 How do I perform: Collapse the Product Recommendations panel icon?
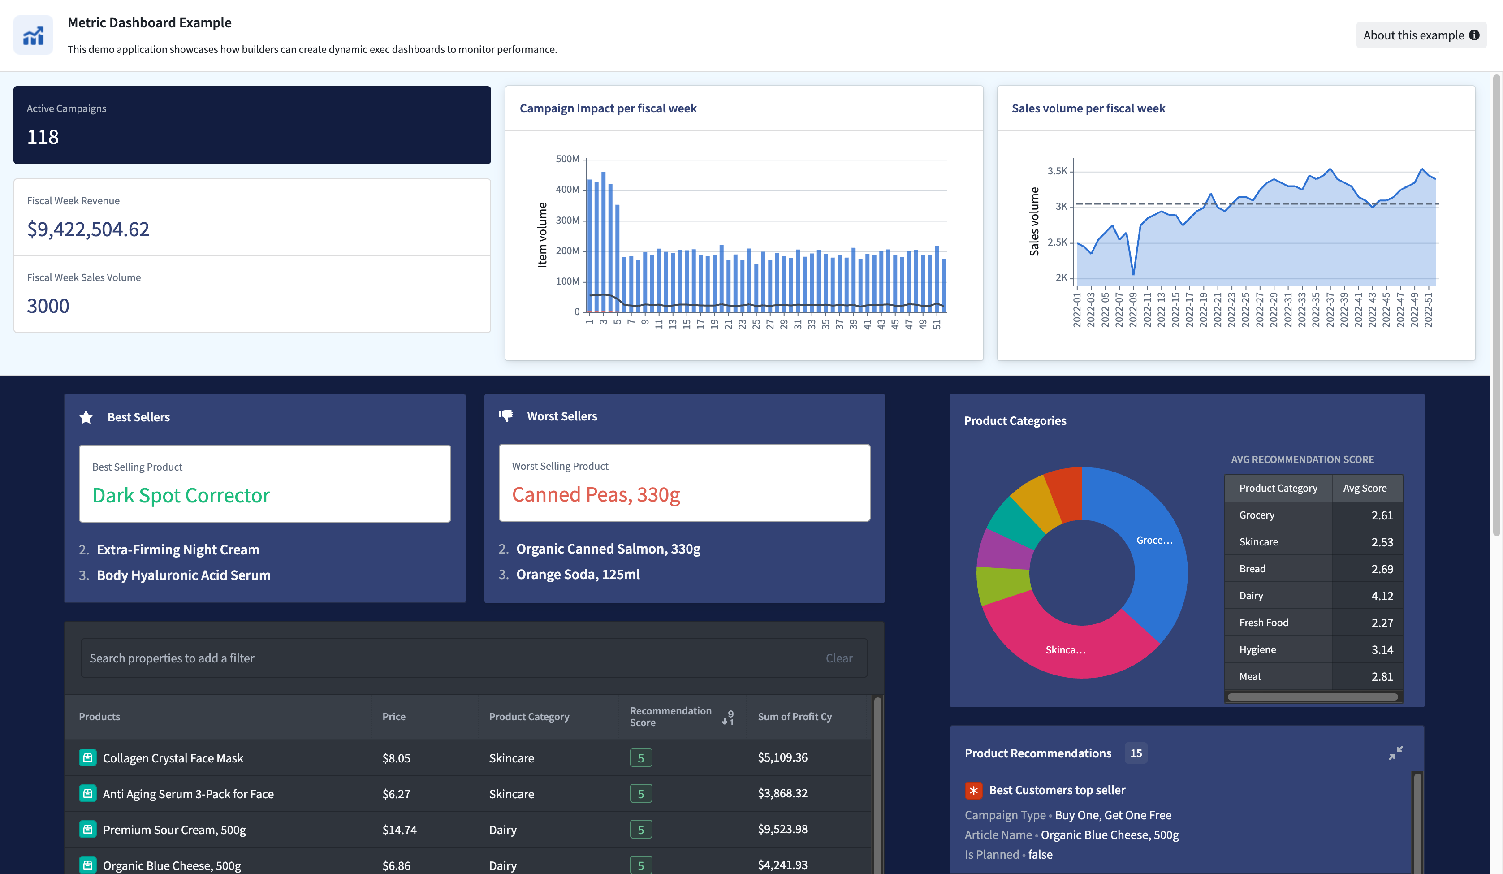pyautogui.click(x=1395, y=753)
